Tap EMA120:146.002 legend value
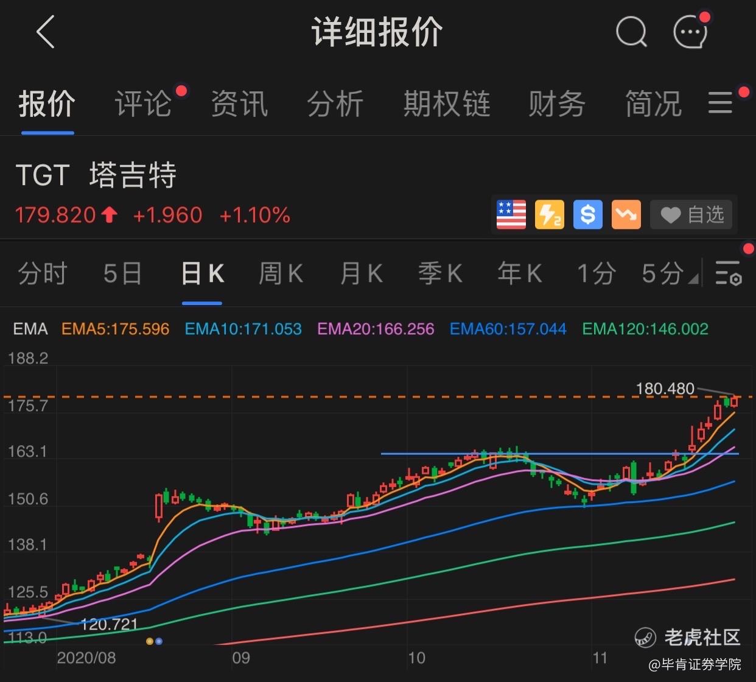 point(645,329)
